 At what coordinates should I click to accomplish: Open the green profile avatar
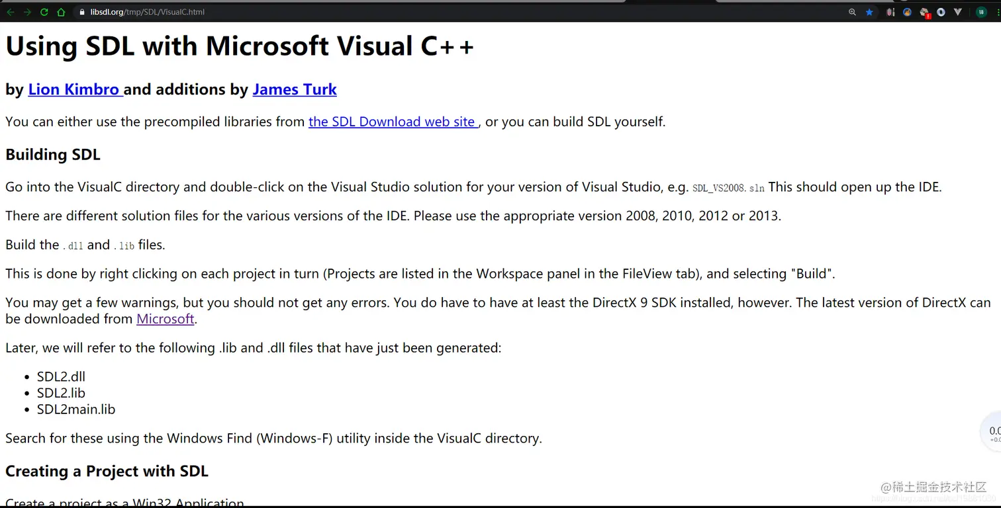(981, 12)
